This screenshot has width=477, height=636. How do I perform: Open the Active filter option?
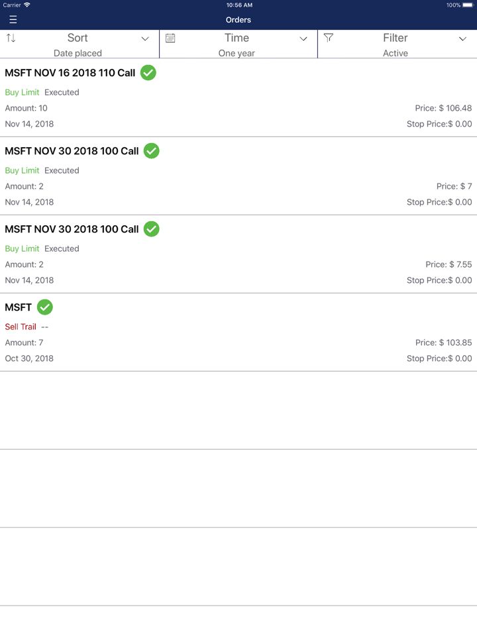396,53
